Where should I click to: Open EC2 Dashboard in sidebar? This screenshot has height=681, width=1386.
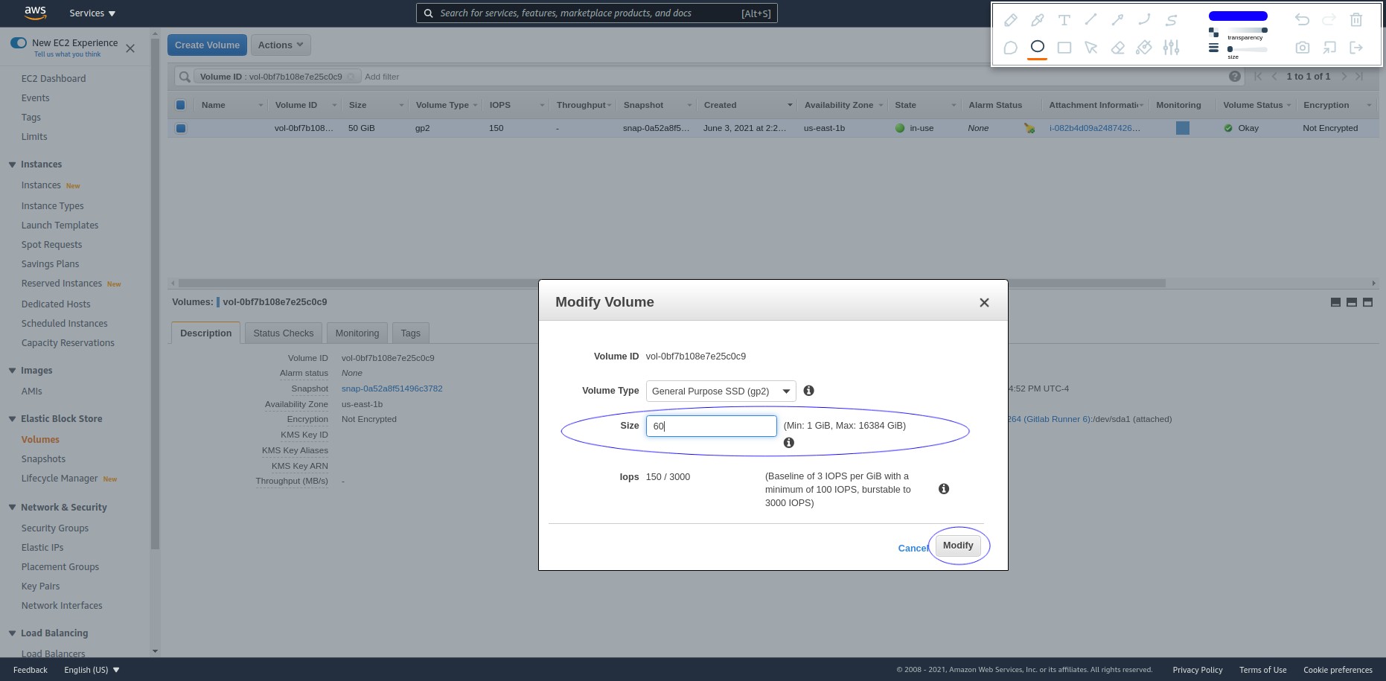point(53,79)
